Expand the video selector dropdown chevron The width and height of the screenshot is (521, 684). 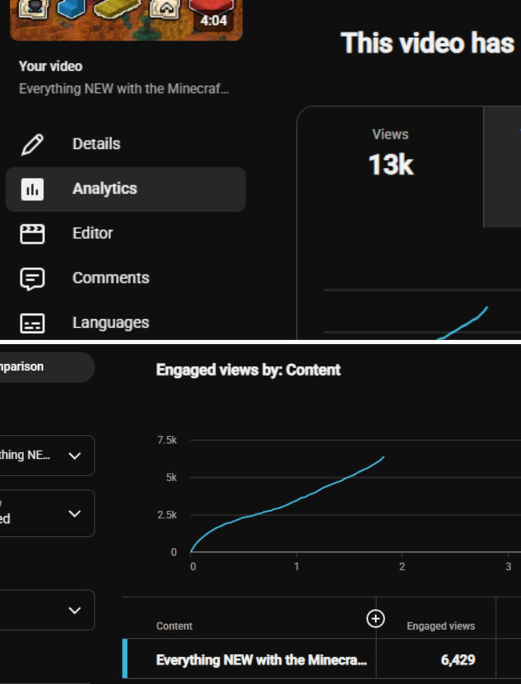[x=74, y=456]
